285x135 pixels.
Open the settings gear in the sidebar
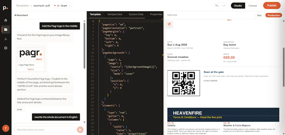tap(6, 48)
